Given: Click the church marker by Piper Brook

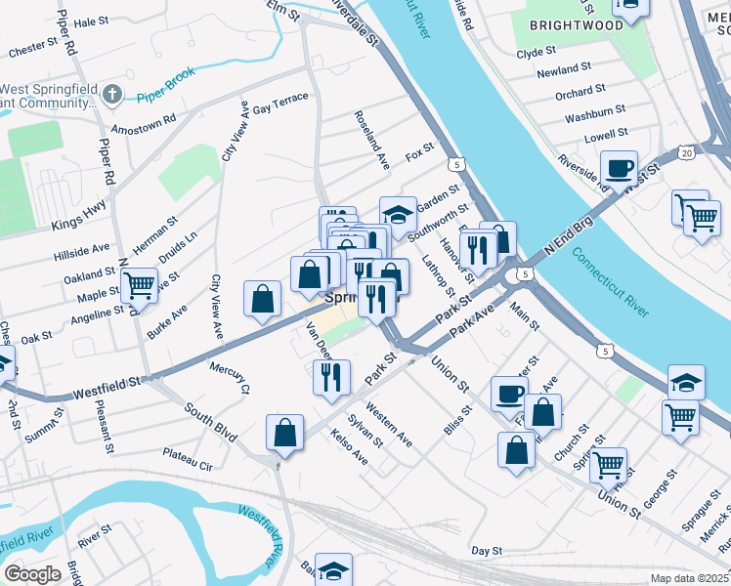Looking at the screenshot, I should coord(112,95).
